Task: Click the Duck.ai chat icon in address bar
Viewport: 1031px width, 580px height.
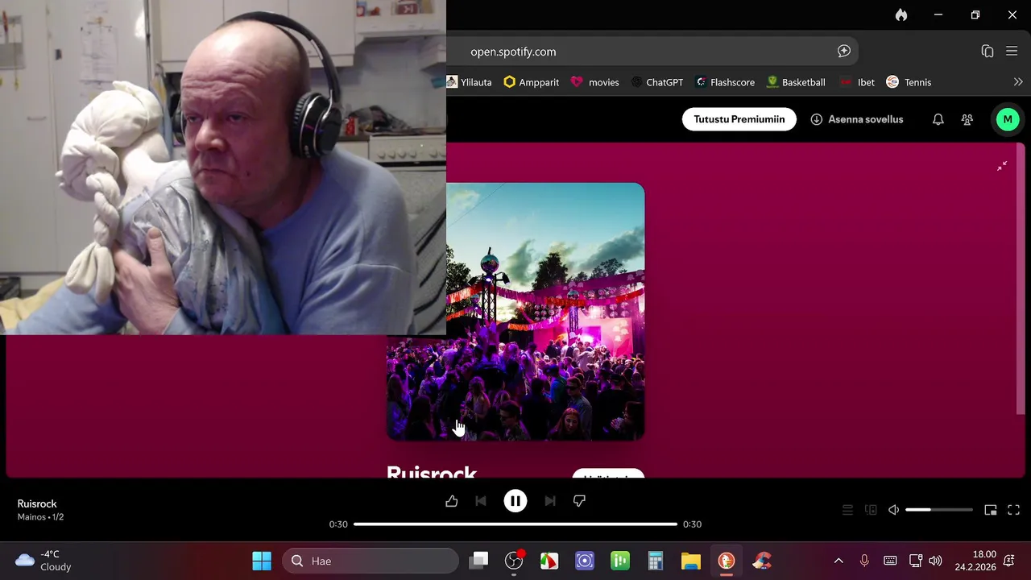Action: pyautogui.click(x=844, y=52)
